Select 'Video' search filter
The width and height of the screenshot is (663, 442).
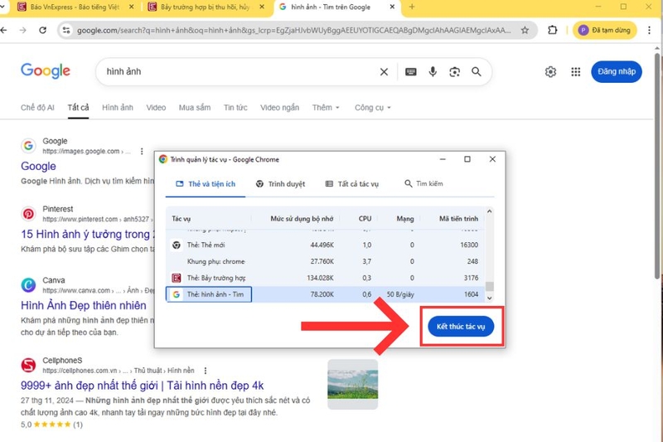(156, 108)
